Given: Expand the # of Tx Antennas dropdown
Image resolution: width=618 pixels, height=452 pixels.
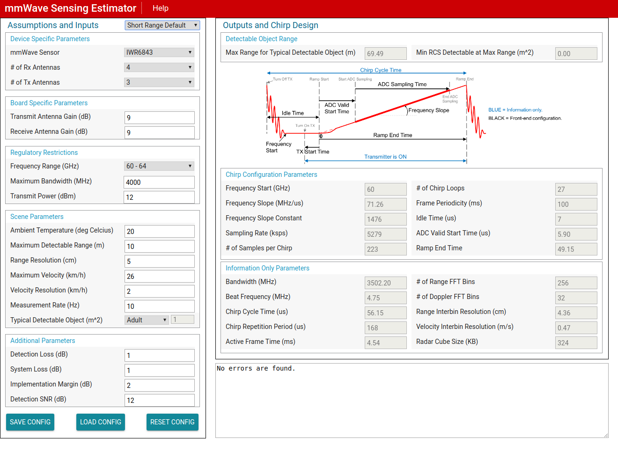Looking at the screenshot, I should pos(159,82).
